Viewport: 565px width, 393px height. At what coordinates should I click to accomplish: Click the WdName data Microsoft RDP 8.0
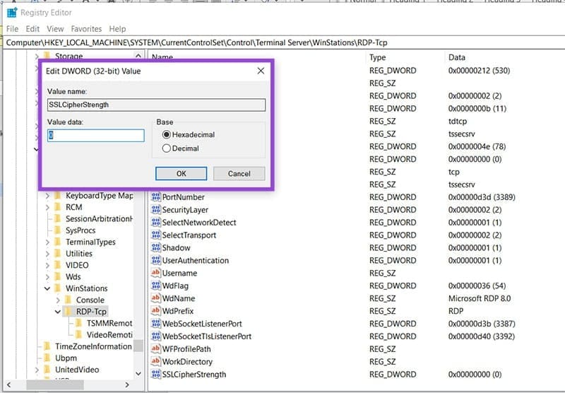pyautogui.click(x=480, y=298)
